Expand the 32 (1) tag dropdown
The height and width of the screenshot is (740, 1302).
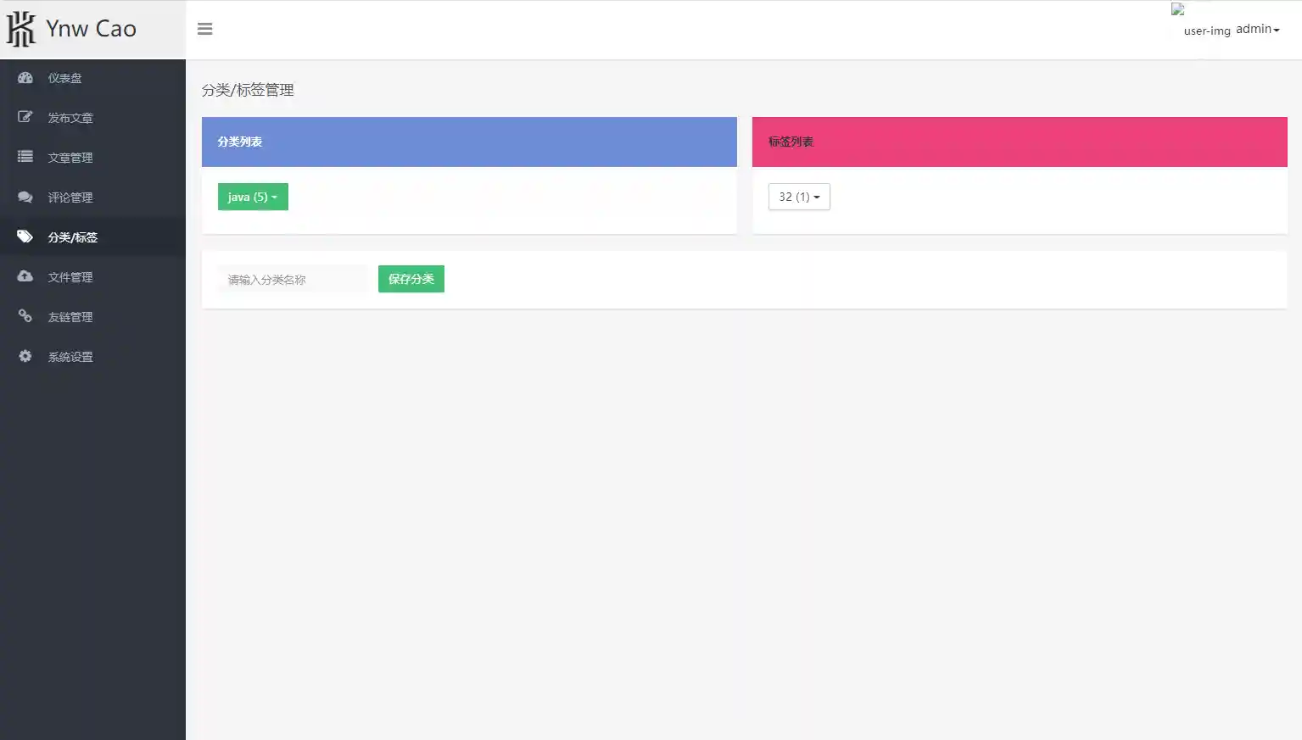799,197
